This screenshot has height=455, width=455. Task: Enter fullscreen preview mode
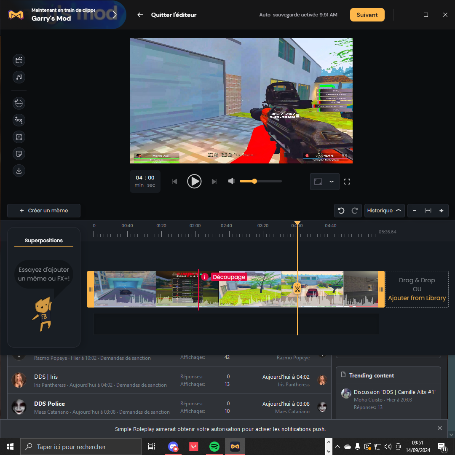347,182
